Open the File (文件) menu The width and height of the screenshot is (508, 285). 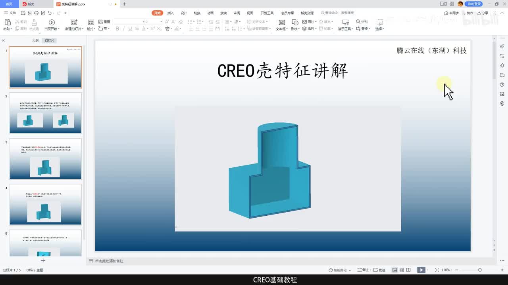pyautogui.click(x=10, y=13)
